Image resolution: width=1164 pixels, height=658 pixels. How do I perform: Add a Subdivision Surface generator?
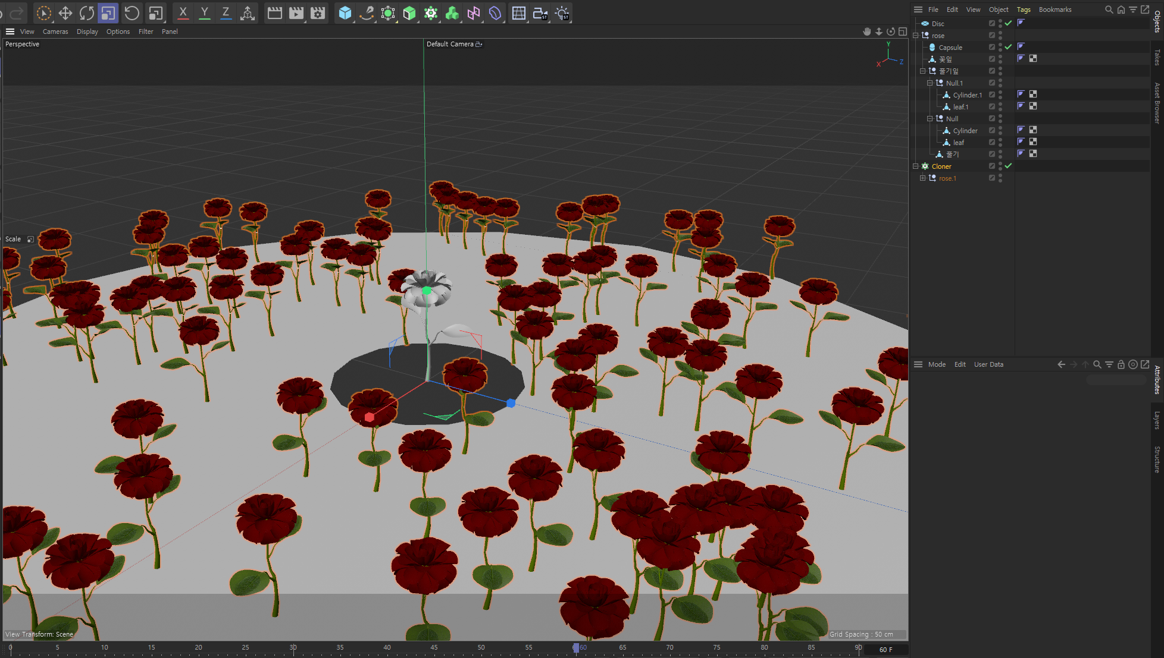click(388, 13)
